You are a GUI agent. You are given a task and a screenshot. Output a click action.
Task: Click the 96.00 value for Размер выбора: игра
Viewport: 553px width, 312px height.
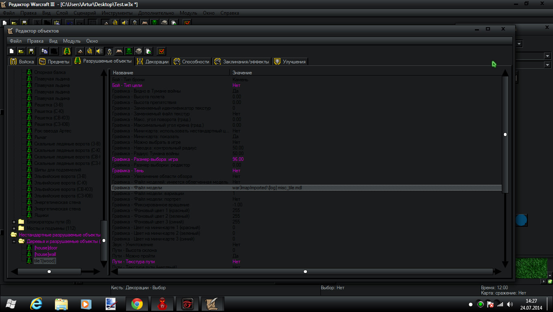tap(238, 159)
